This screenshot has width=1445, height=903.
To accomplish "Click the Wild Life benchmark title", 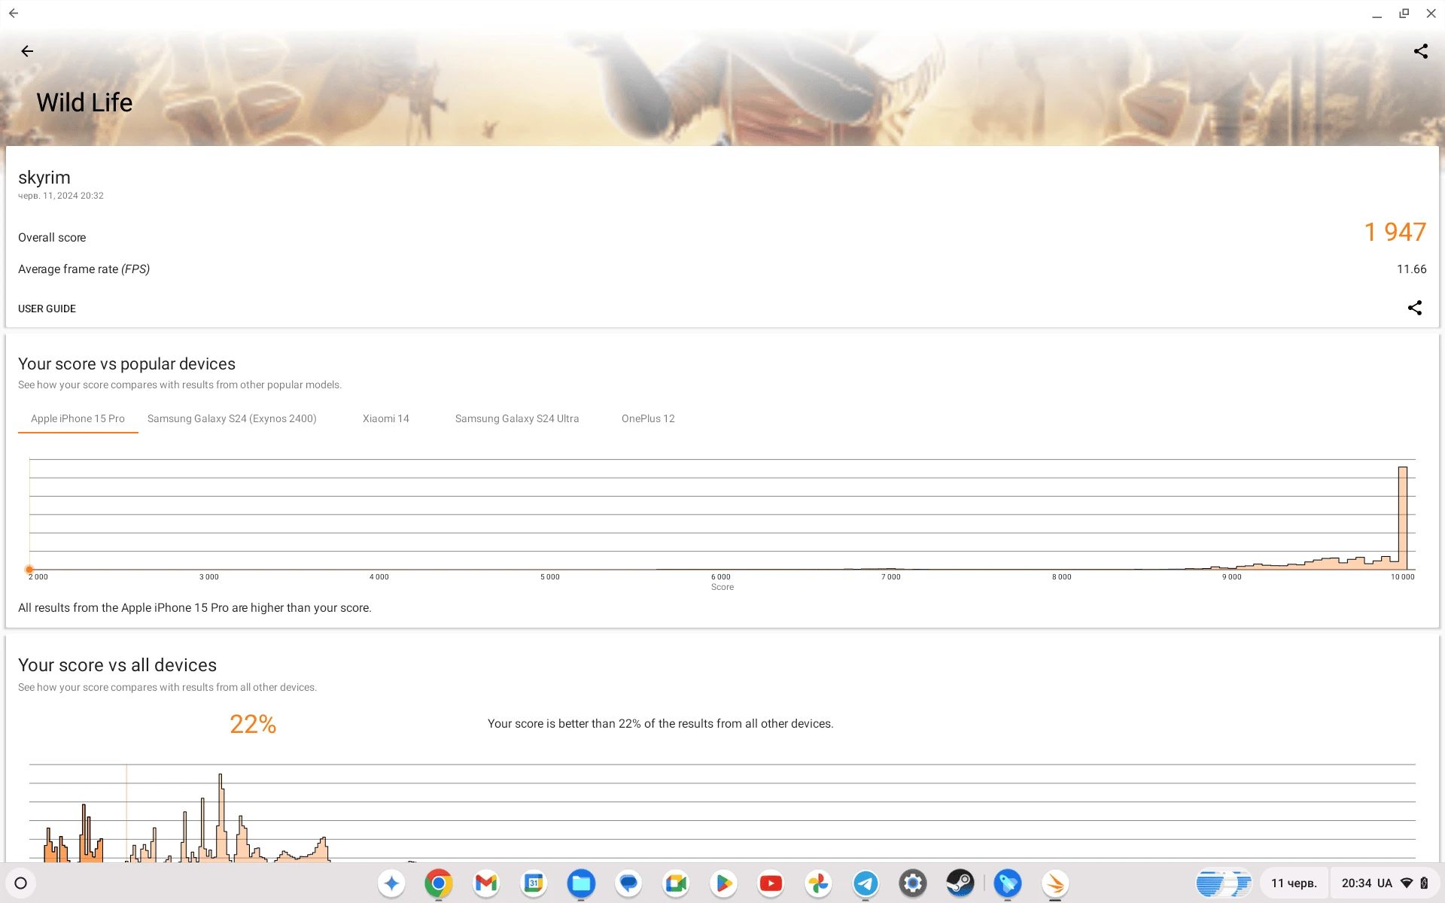I will [84, 102].
